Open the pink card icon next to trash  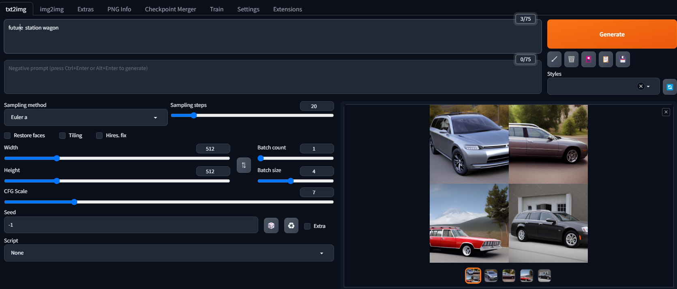pyautogui.click(x=589, y=59)
